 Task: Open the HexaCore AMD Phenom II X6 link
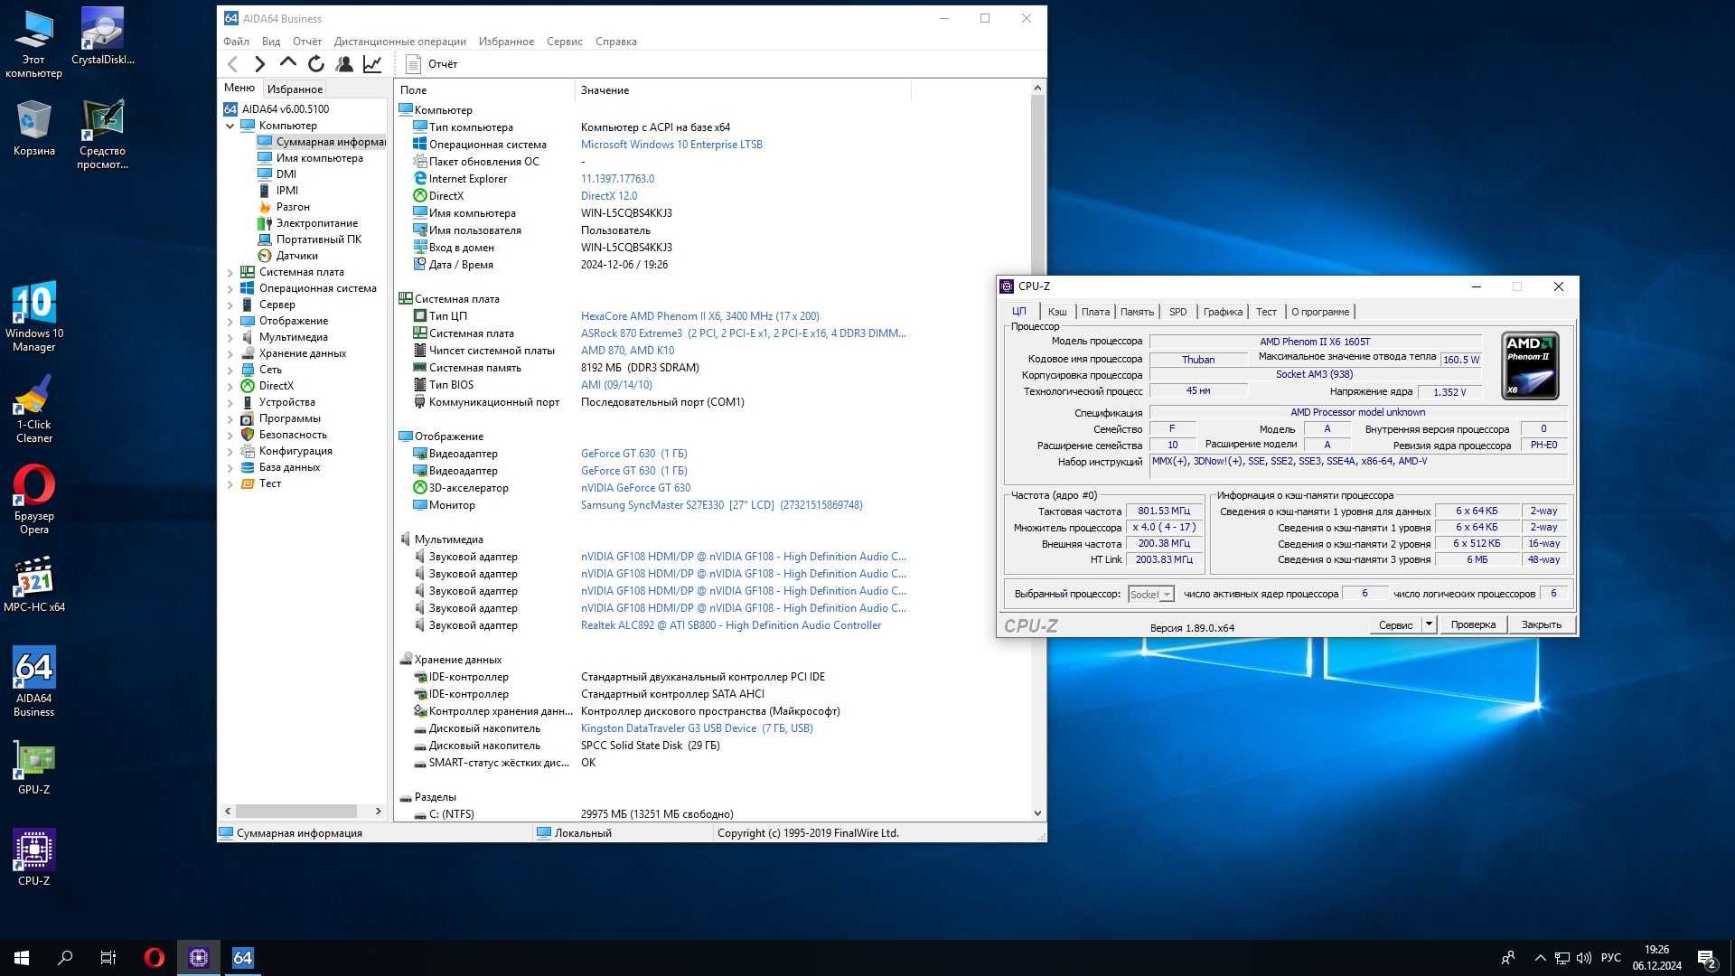(x=699, y=316)
